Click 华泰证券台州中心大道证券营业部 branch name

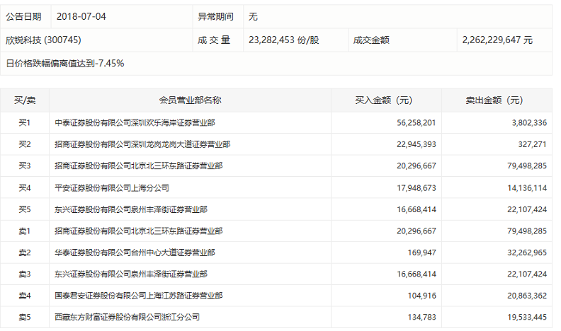point(135,252)
